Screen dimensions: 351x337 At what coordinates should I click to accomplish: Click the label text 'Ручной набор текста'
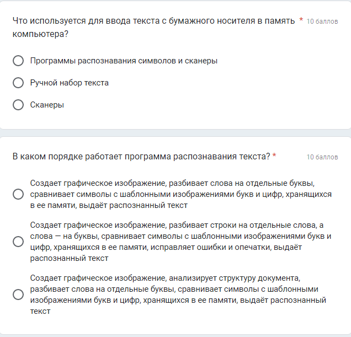click(x=70, y=83)
